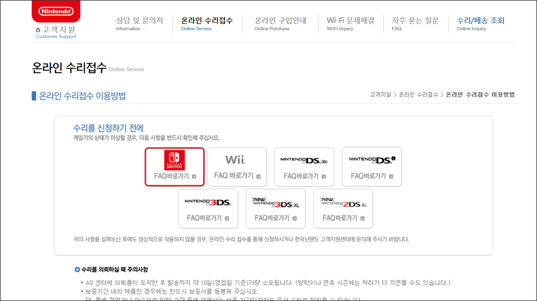Open the 상담 및 문의처 Information menu
This screenshot has width=537, height=301.
140,24
